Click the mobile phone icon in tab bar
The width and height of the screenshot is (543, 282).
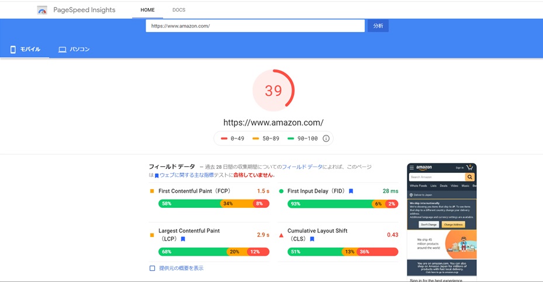click(x=13, y=50)
